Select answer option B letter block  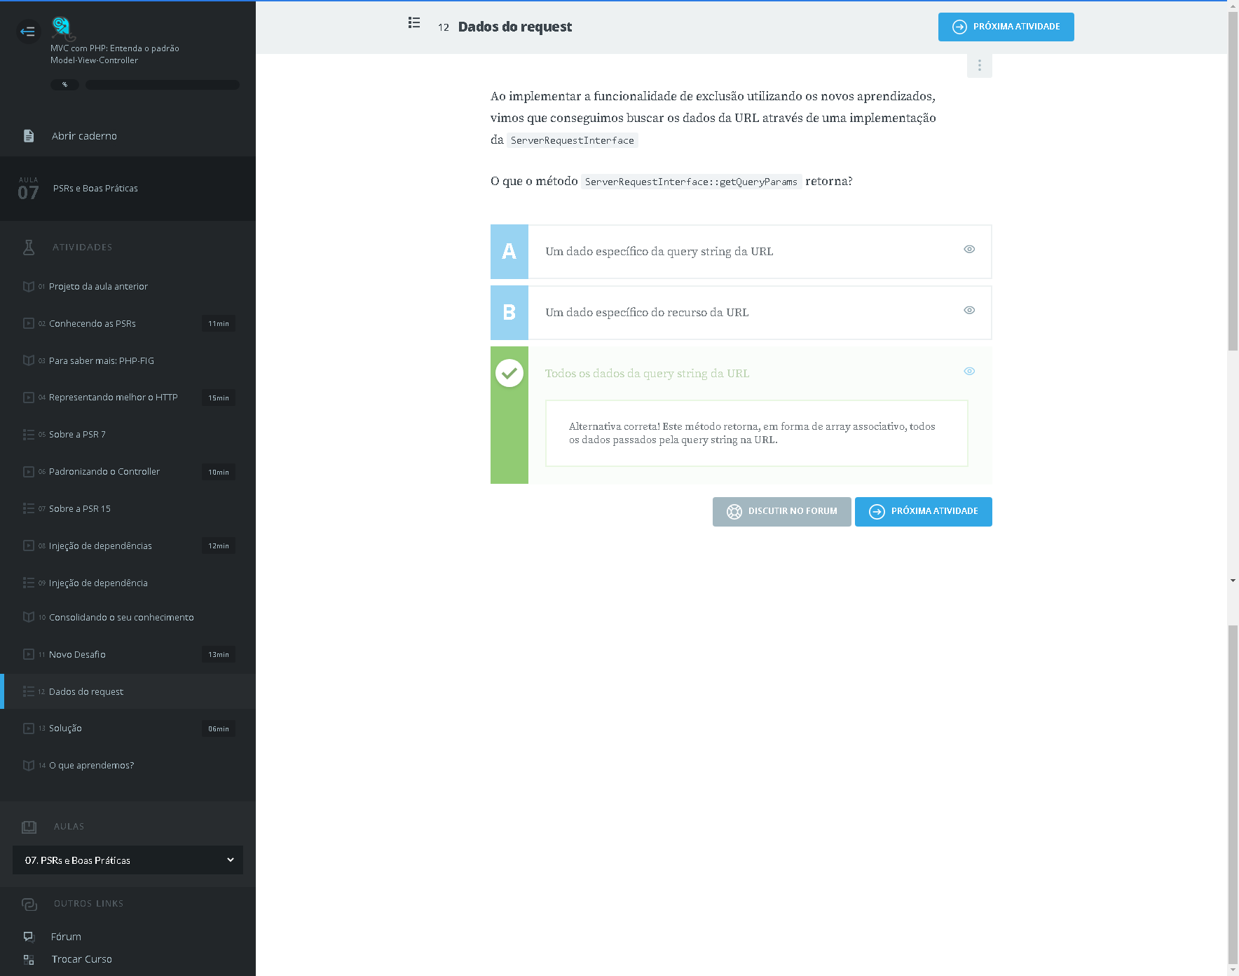pyautogui.click(x=509, y=313)
